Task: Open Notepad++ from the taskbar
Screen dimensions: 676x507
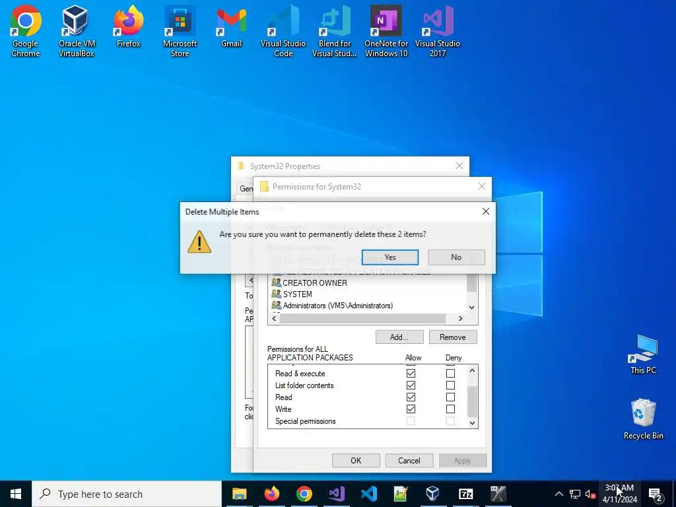Action: [x=401, y=494]
